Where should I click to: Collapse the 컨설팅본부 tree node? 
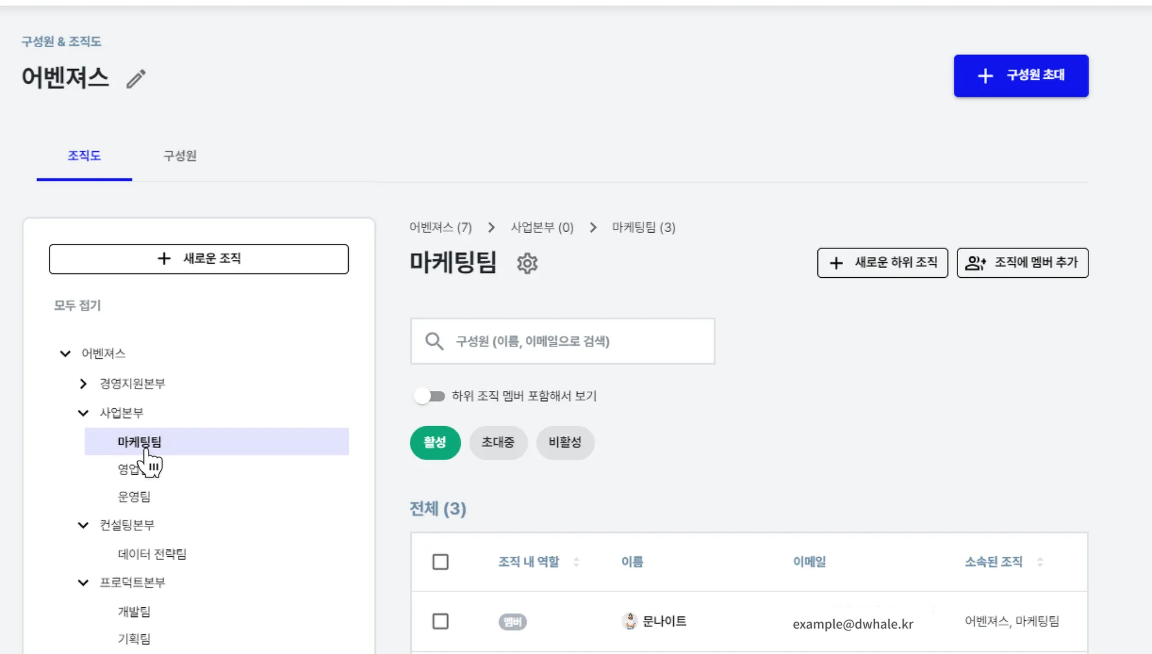click(83, 525)
